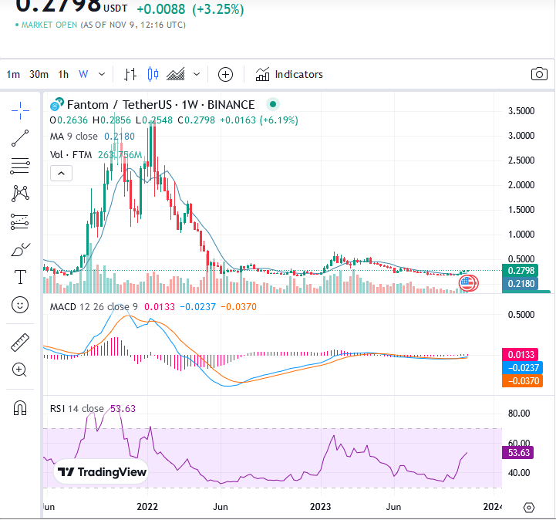
Task: Switch to the 1h timeframe
Action: click(63, 75)
